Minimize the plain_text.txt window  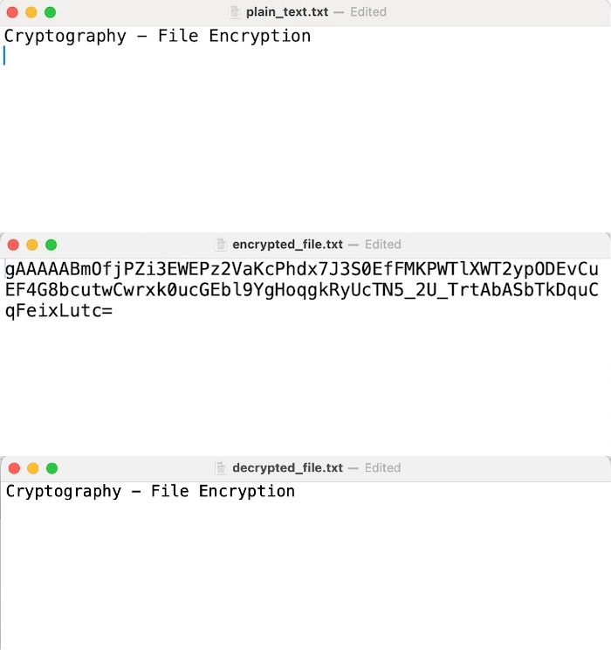[x=31, y=12]
